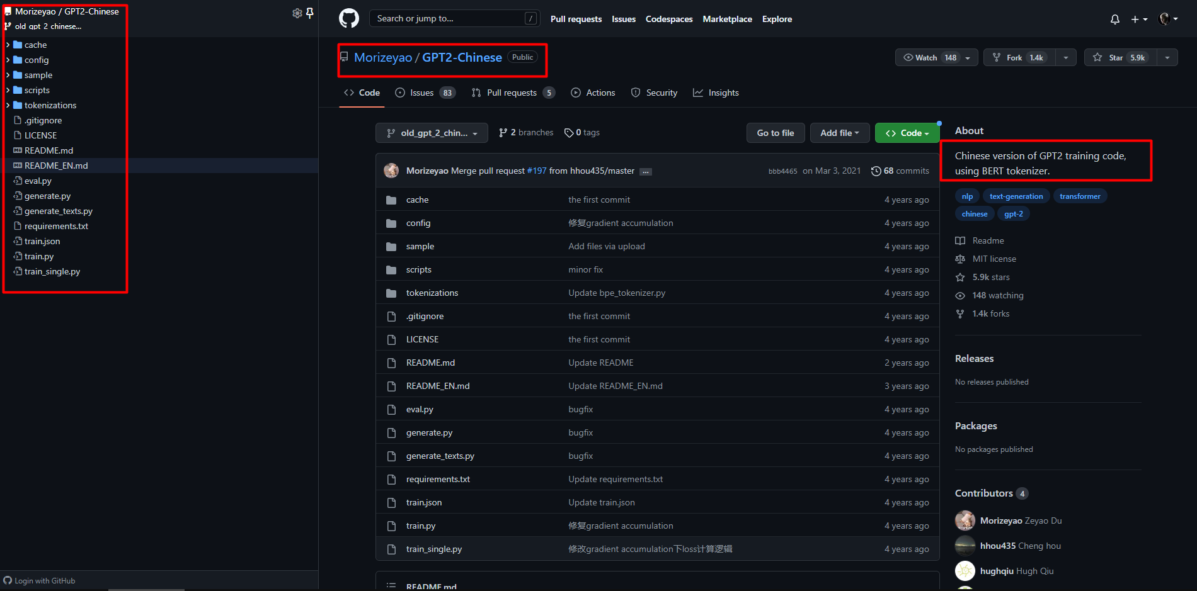This screenshot has height=591, width=1197.
Task: Open the green Code dropdown
Action: coord(907,133)
